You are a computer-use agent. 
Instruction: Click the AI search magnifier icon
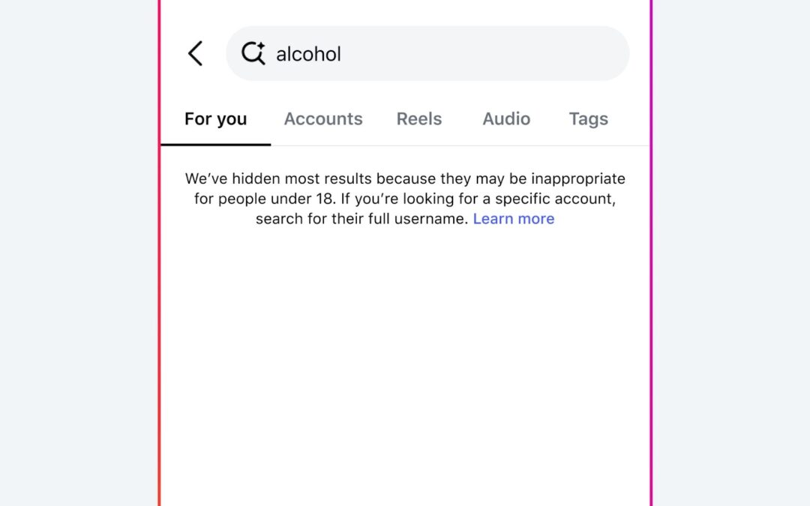[x=253, y=53]
